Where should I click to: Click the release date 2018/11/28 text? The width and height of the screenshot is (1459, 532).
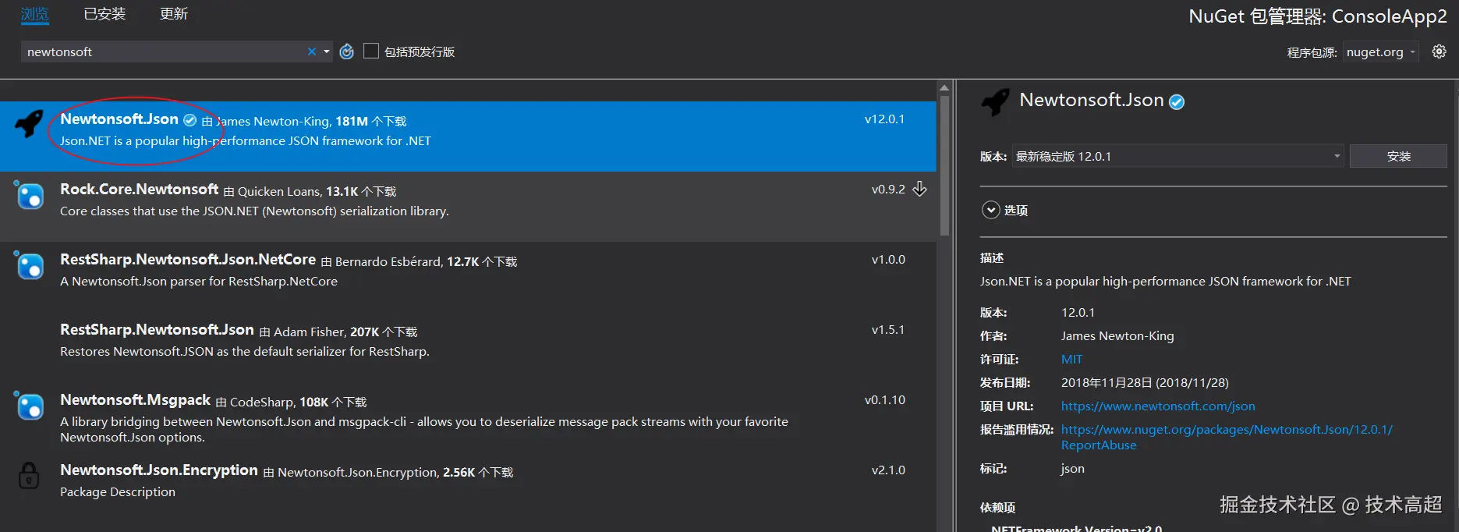tap(1145, 383)
